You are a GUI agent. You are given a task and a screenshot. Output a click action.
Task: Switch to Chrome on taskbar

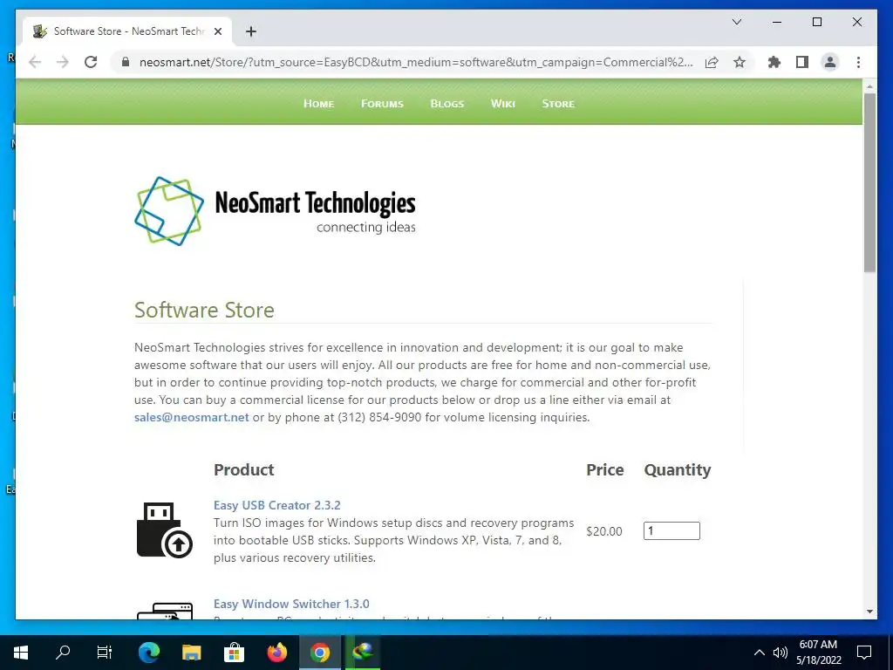coord(320,653)
